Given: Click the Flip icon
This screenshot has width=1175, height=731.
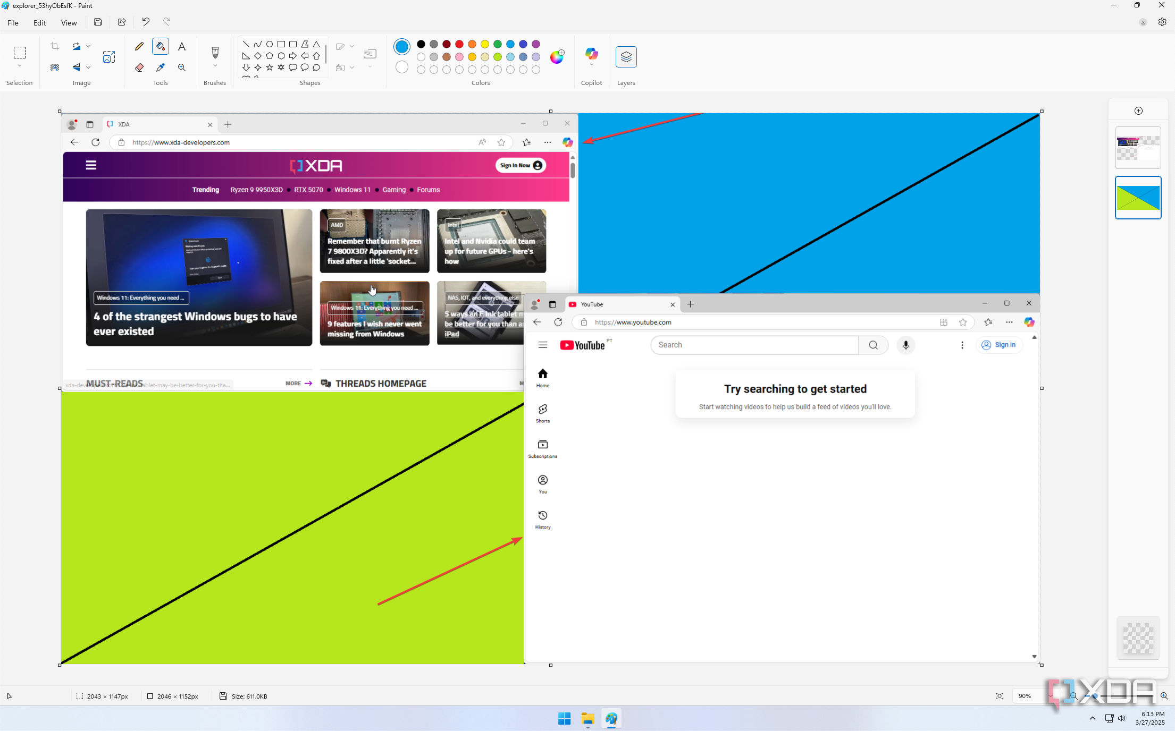Looking at the screenshot, I should pos(77,67).
